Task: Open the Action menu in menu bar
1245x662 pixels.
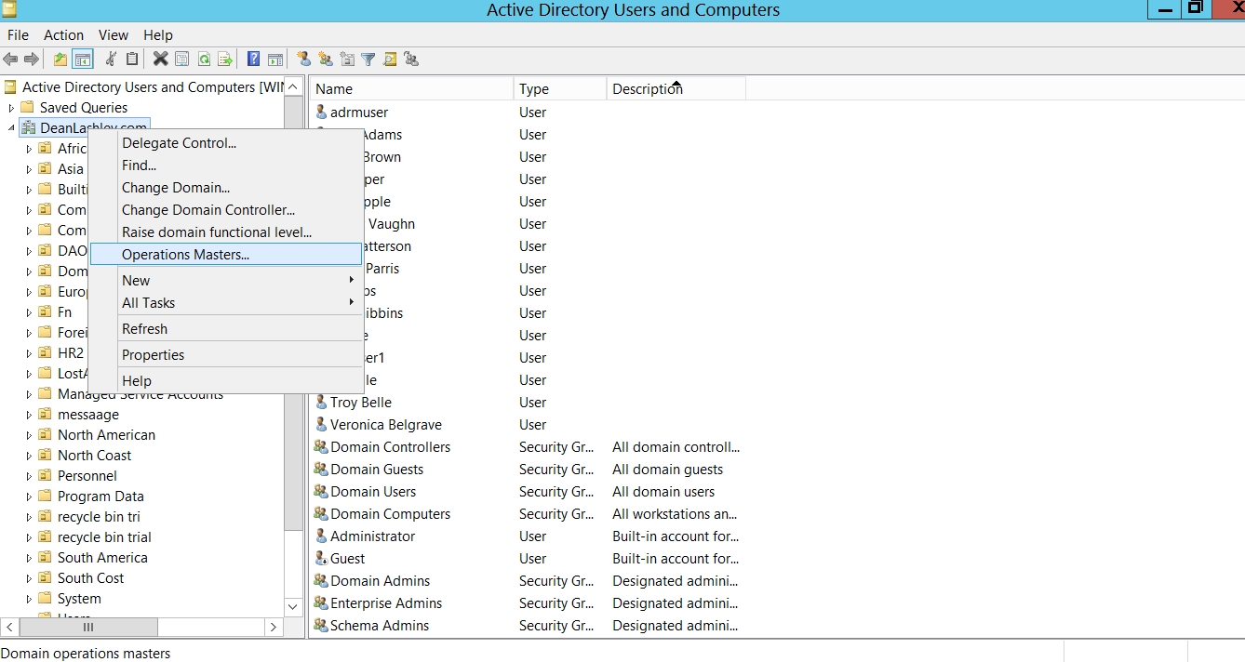Action: (63, 34)
